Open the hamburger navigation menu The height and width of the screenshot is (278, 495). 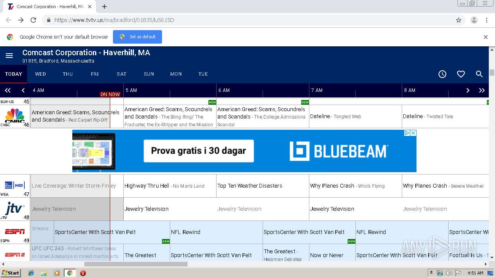pos(9,56)
